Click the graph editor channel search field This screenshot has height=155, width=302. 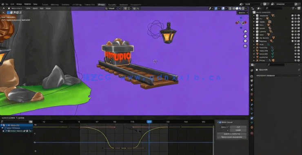tap(15, 122)
